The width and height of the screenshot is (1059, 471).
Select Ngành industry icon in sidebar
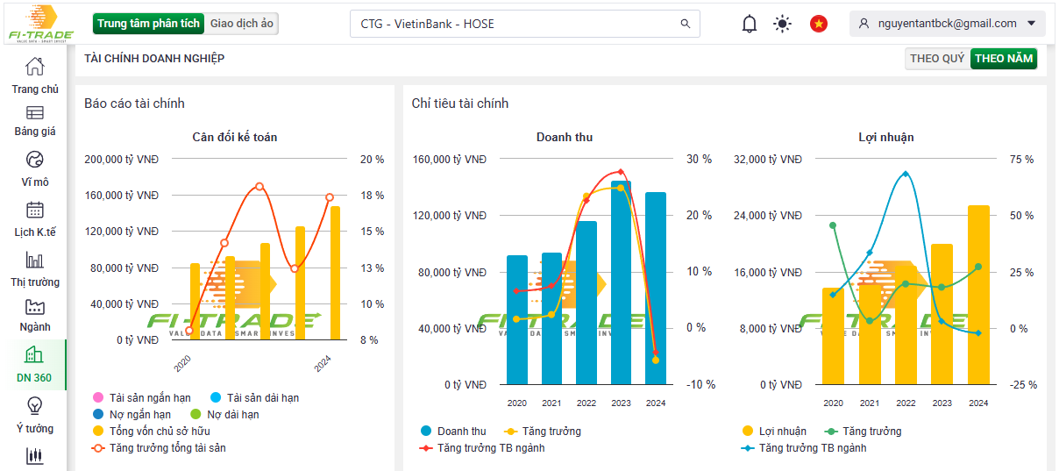coord(34,307)
